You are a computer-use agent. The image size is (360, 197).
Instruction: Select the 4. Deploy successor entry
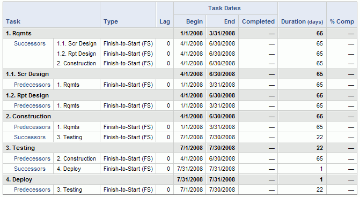tap(69, 169)
